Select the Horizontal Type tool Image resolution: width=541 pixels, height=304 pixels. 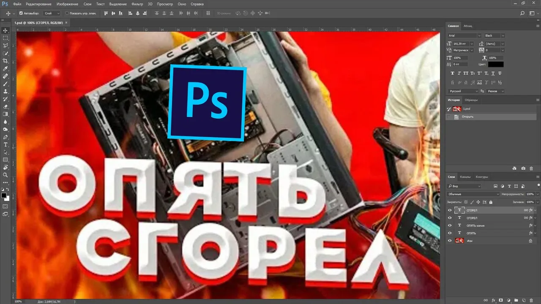click(5, 144)
